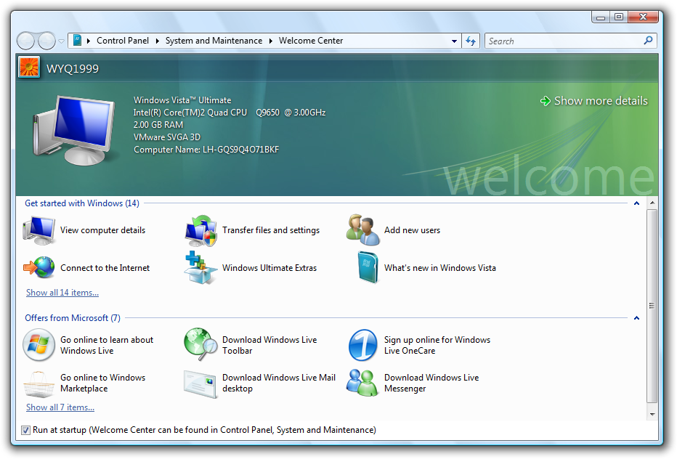The width and height of the screenshot is (677, 459).
Task: Click inside the Search input box
Action: click(x=563, y=41)
